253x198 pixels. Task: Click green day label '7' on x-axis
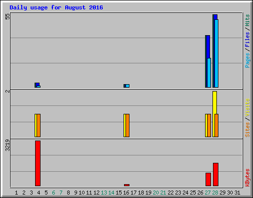[x=61, y=193]
